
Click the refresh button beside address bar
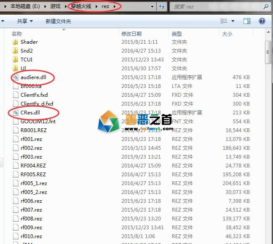[x=161, y=7]
